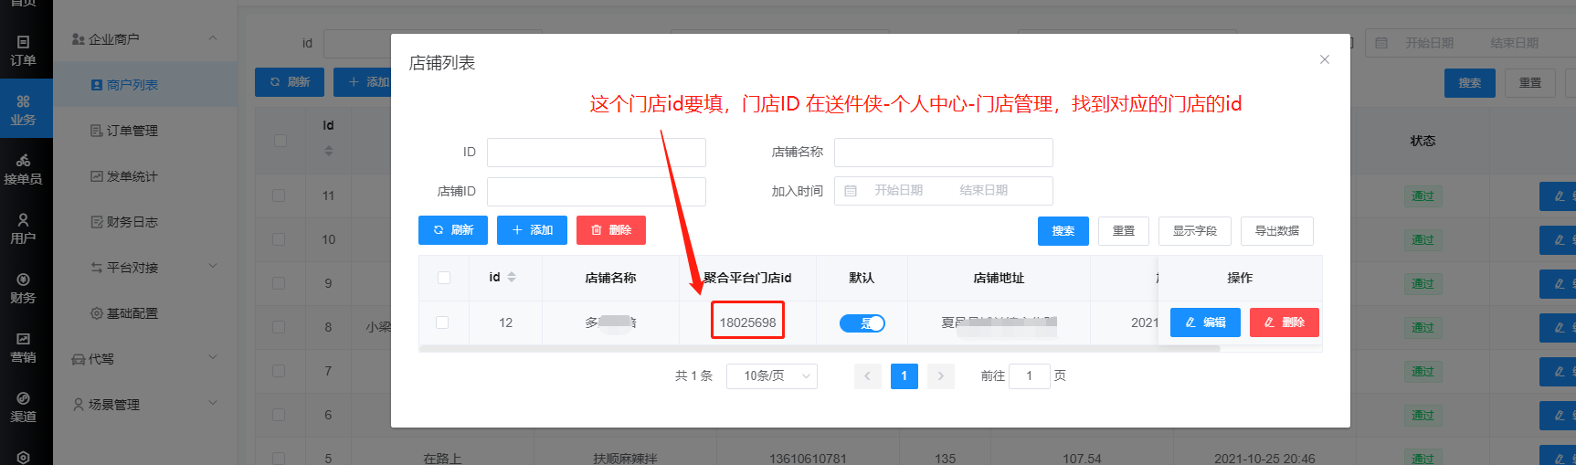Image resolution: width=1576 pixels, height=465 pixels.
Task: Click dialog 搜索 button
Action: (1063, 231)
